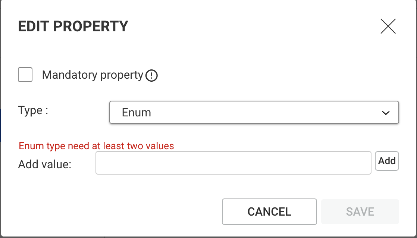Click the Add value: label
The image size is (417, 238).
coord(45,164)
